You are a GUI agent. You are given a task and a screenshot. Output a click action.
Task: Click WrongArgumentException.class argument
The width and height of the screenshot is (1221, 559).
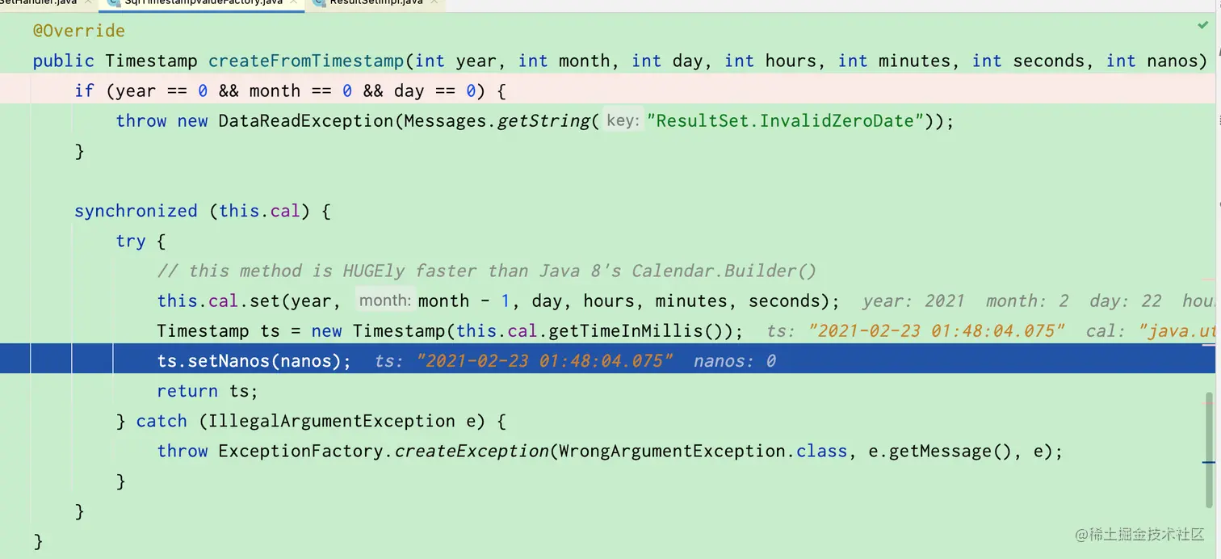[702, 451]
